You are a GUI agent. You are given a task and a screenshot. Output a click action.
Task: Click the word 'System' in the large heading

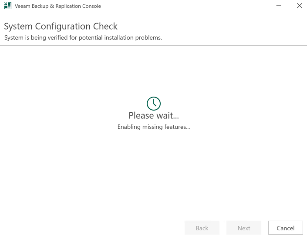19,27
